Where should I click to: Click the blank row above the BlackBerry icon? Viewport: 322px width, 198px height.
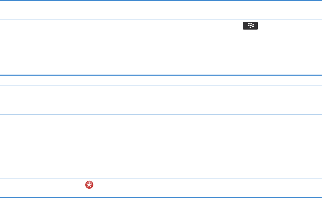click(x=161, y=10)
